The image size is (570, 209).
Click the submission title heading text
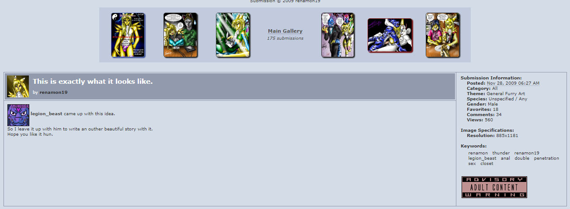pos(93,82)
